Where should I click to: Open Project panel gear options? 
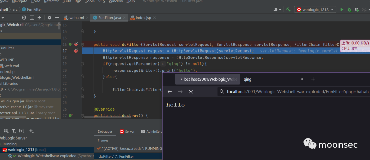(49, 18)
